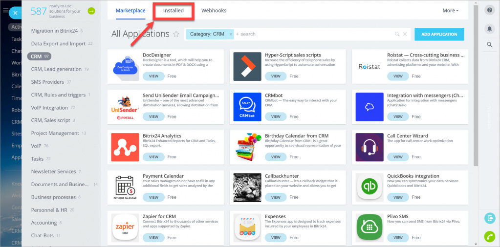Screen dimensions: 500x247
Task: Click the Plivo SMS green icon
Action: click(370, 228)
